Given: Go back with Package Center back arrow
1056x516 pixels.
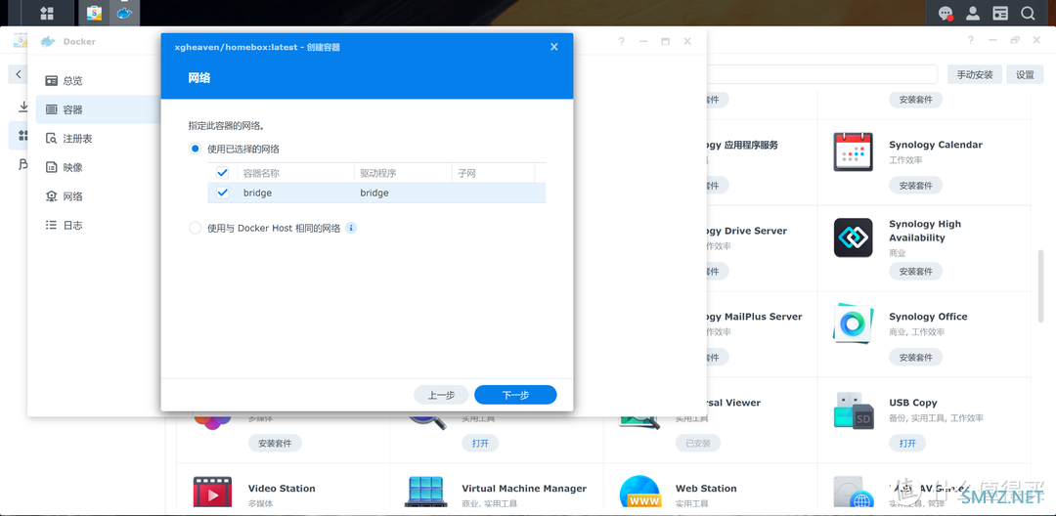Looking at the screenshot, I should [x=19, y=74].
